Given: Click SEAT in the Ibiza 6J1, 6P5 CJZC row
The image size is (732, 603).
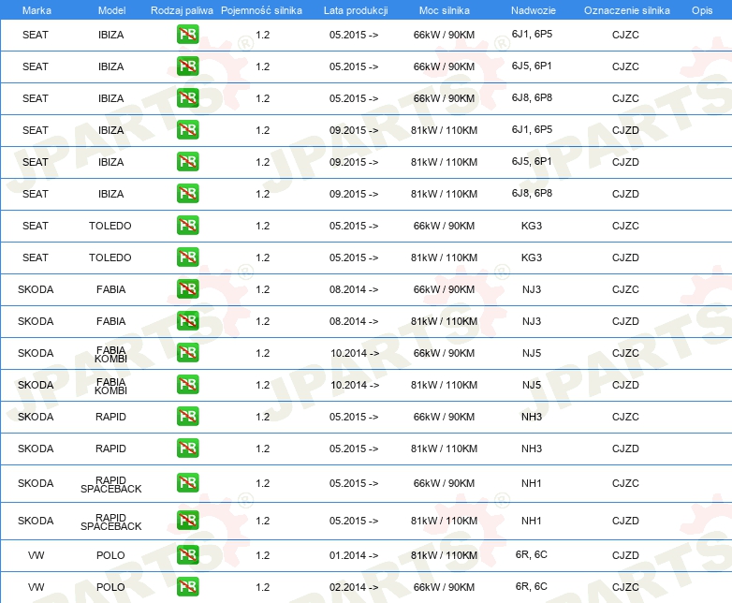Looking at the screenshot, I should click(x=36, y=35).
